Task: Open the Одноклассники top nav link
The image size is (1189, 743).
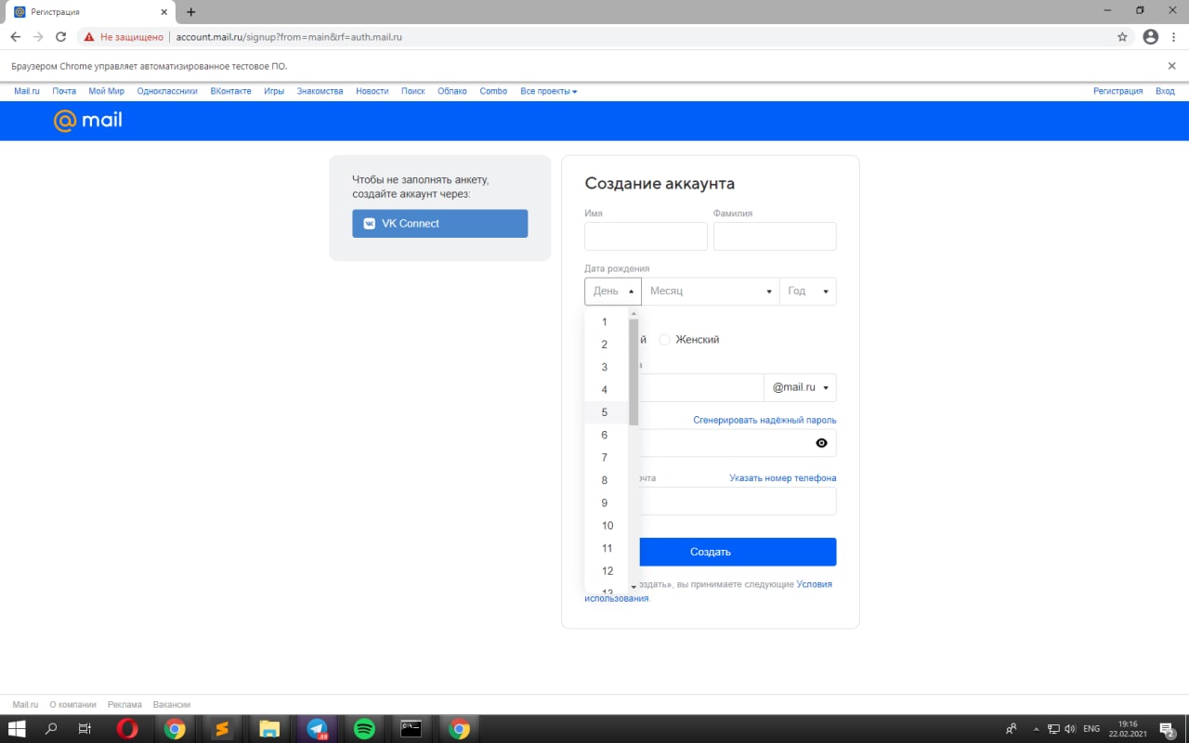Action: (x=167, y=91)
